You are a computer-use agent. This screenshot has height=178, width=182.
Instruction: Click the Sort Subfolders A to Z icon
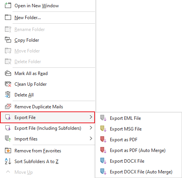pyautogui.click(x=8, y=161)
